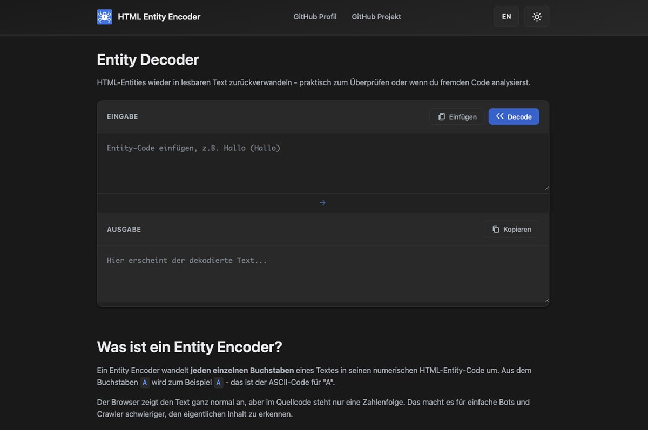Click the double-chevron icon inside the Decode button
The height and width of the screenshot is (430, 648).
[500, 116]
